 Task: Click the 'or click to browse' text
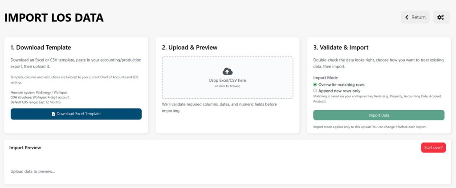click(228, 86)
